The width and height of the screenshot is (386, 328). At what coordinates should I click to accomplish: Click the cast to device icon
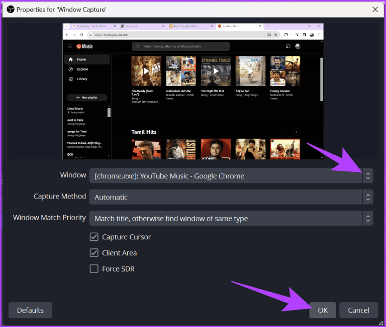pos(288,46)
